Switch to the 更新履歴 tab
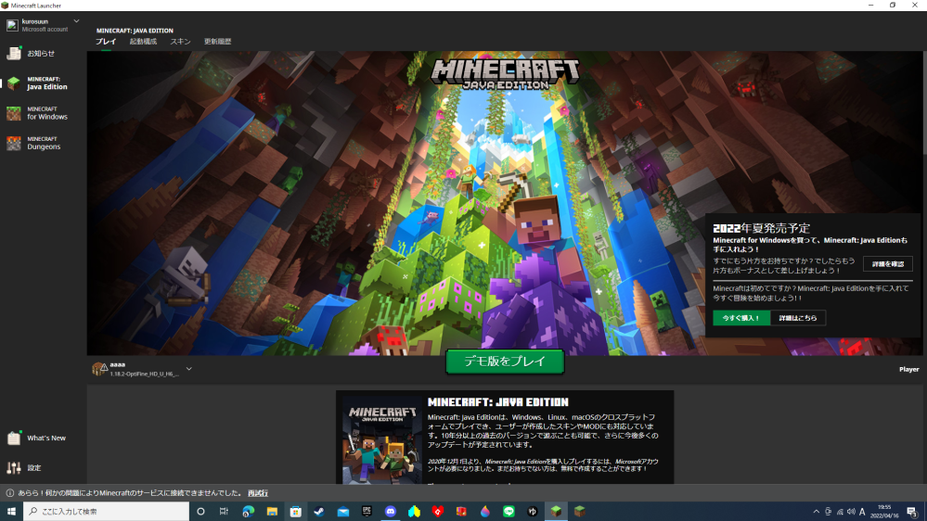Screen dimensions: 927x521 (x=217, y=42)
